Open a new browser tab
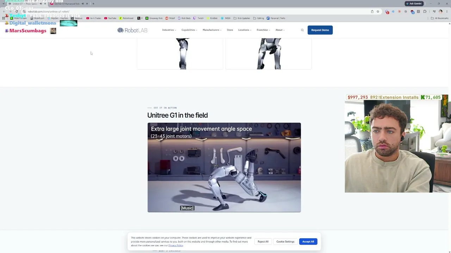The image size is (451, 253). (93, 4)
